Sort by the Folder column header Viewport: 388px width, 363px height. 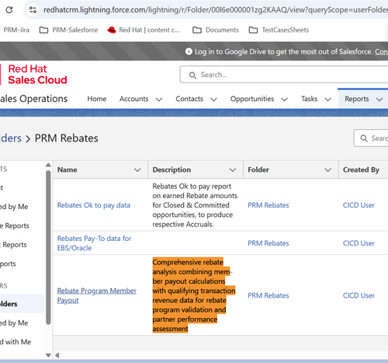258,169
